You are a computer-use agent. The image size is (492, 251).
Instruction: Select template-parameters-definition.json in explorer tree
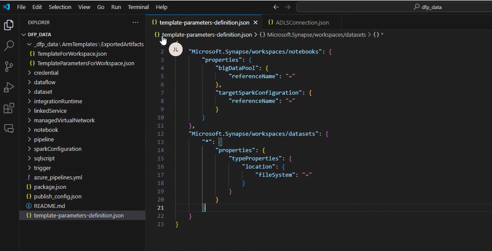click(x=82, y=215)
